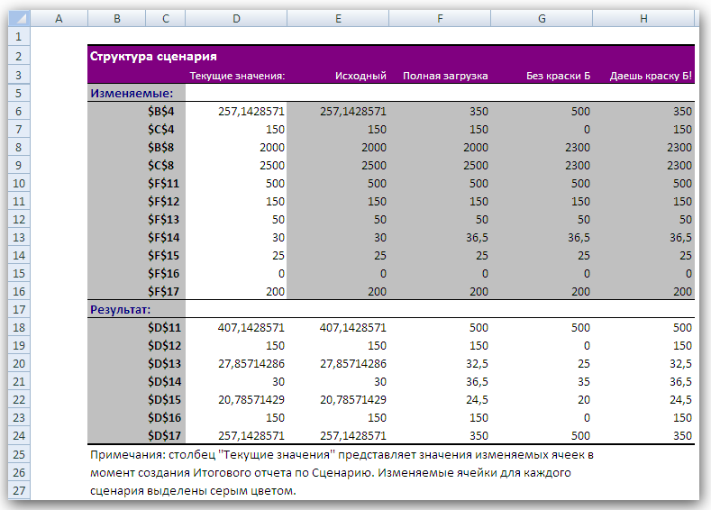Click the $F$15 row label
This screenshot has width=711, height=510.
point(163,256)
